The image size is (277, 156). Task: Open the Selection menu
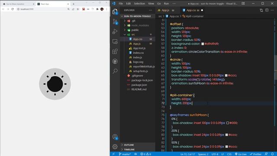[139, 3]
